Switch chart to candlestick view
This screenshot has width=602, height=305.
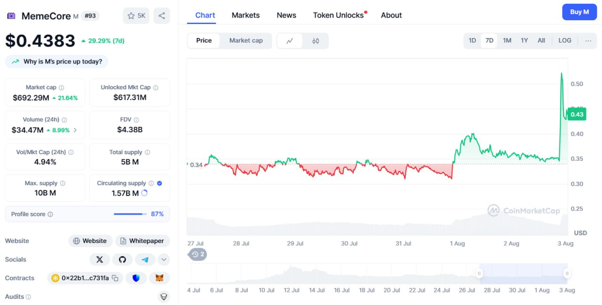[316, 41]
